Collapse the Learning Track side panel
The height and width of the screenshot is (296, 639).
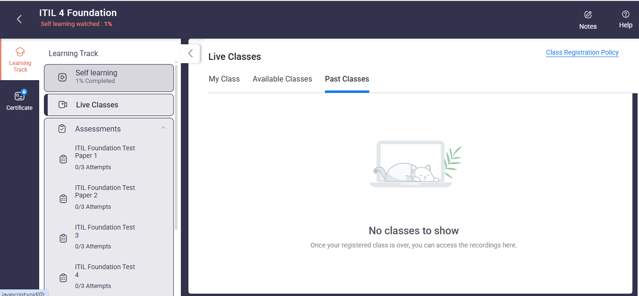[190, 54]
